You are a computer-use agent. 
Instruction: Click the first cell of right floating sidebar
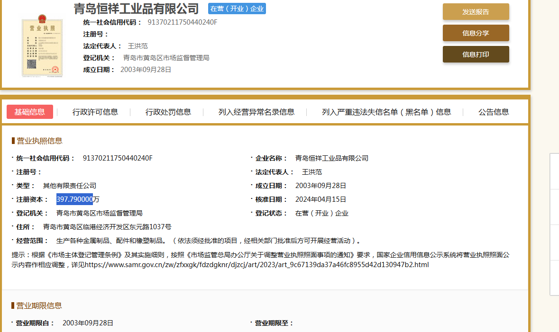tap(554, 171)
